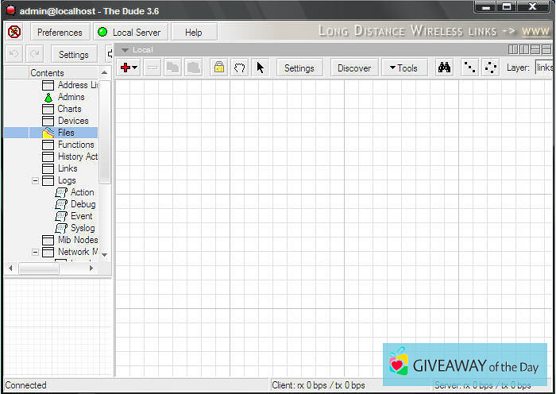Viewport: 556px width, 394px height.
Task: Open the Help menu
Action: [193, 32]
